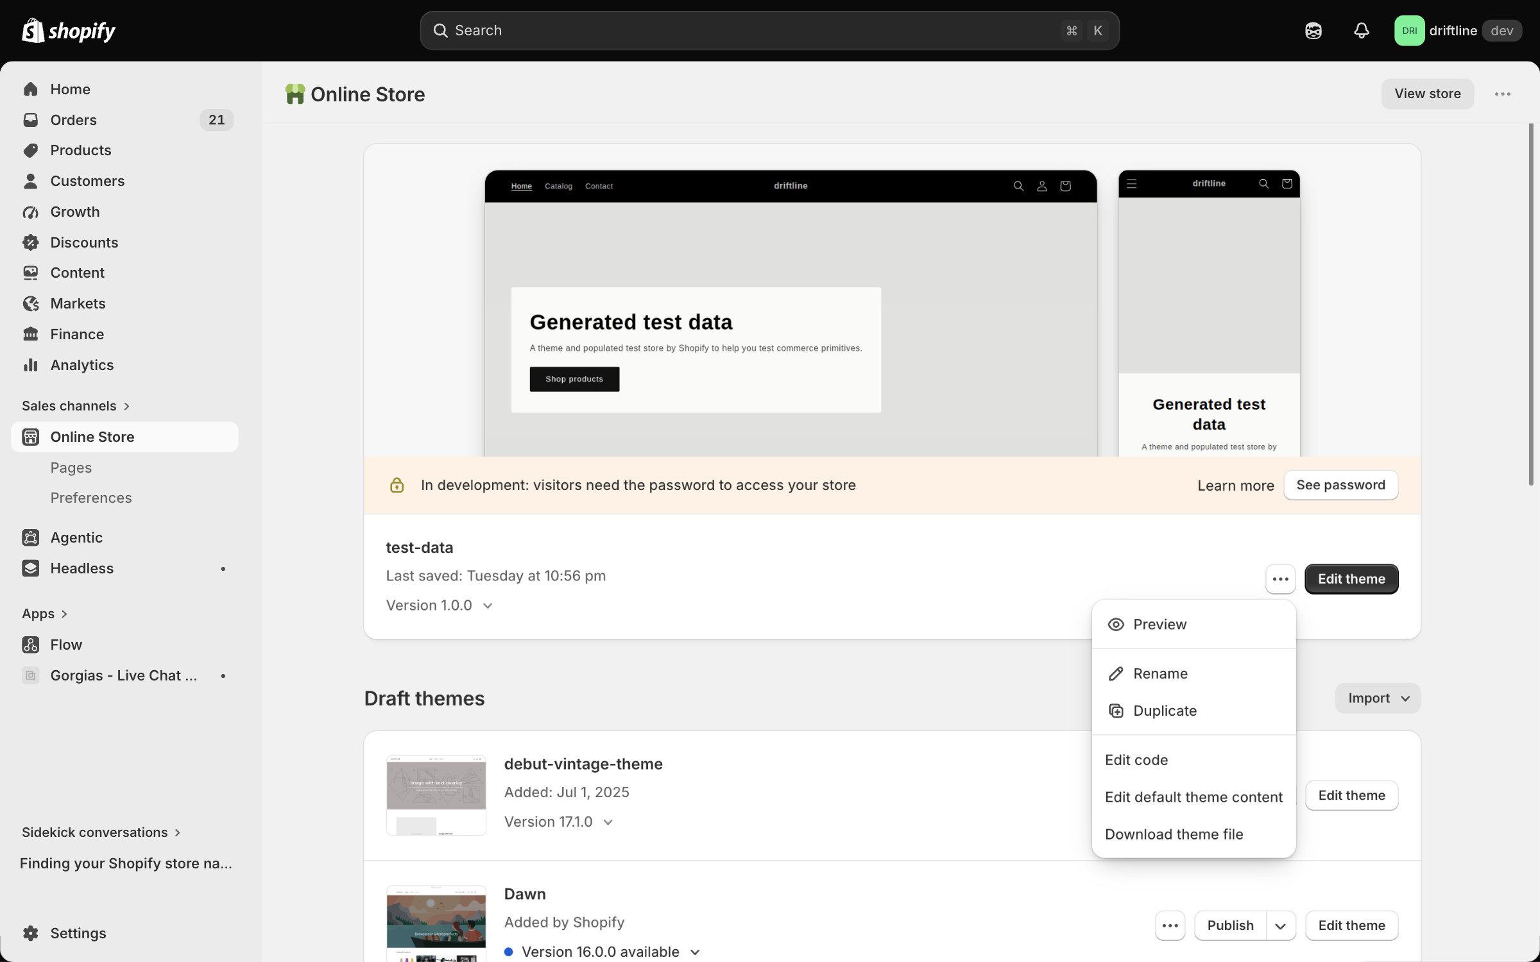The image size is (1540, 962).
Task: Click the Home sidebar icon
Action: [x=30, y=89]
